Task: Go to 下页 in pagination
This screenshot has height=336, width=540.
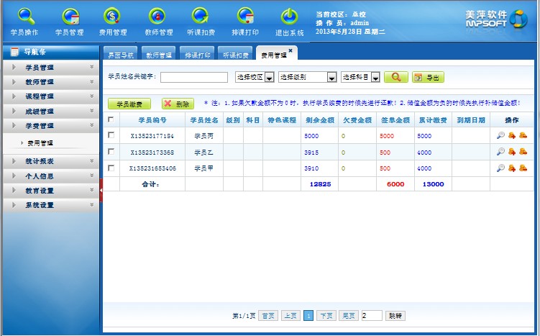Action: click(326, 316)
